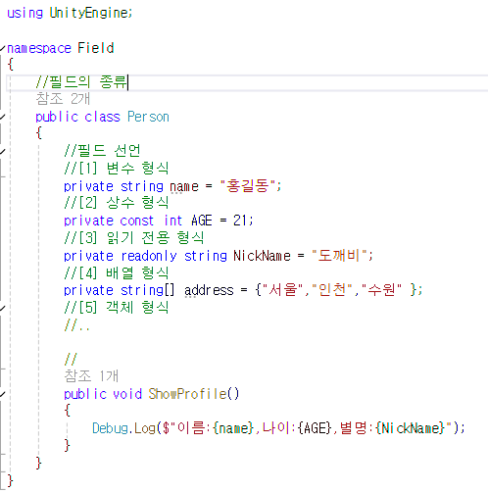
Task: Click the comment '//[3] 읽기 전용 형식'
Action: 134,238
